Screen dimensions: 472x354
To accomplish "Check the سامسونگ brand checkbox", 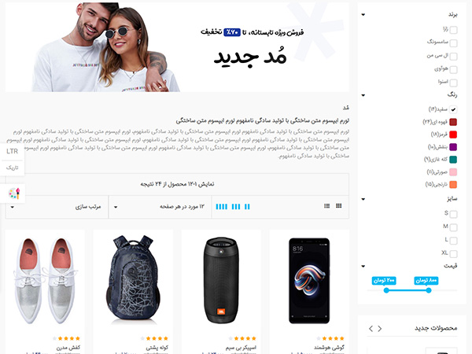I will [x=453, y=43].
